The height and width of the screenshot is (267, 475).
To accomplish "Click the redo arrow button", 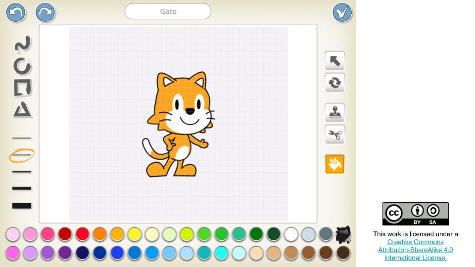I will click(x=45, y=12).
